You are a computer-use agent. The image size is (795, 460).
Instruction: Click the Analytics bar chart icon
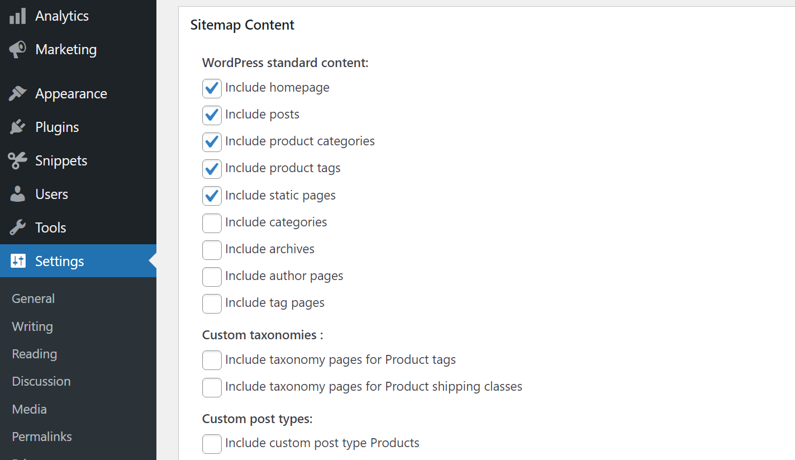pos(18,16)
